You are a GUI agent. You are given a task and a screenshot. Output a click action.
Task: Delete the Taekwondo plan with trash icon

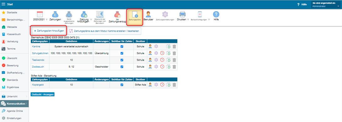pos(174,60)
